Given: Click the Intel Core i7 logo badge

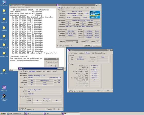Looking at the screenshot, I should [95, 15].
